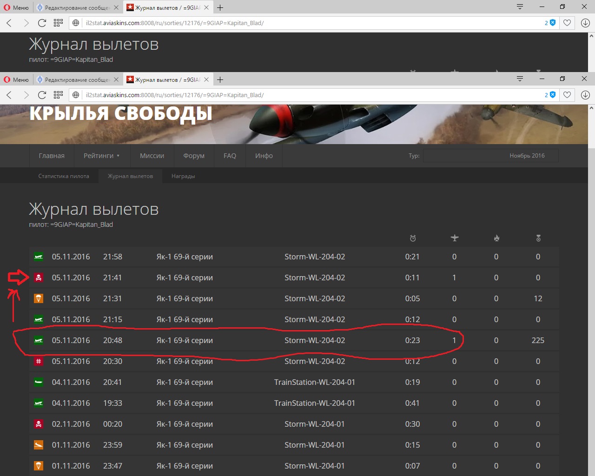Click the orange parachute icon for 21:31 sortie

pyautogui.click(x=39, y=298)
